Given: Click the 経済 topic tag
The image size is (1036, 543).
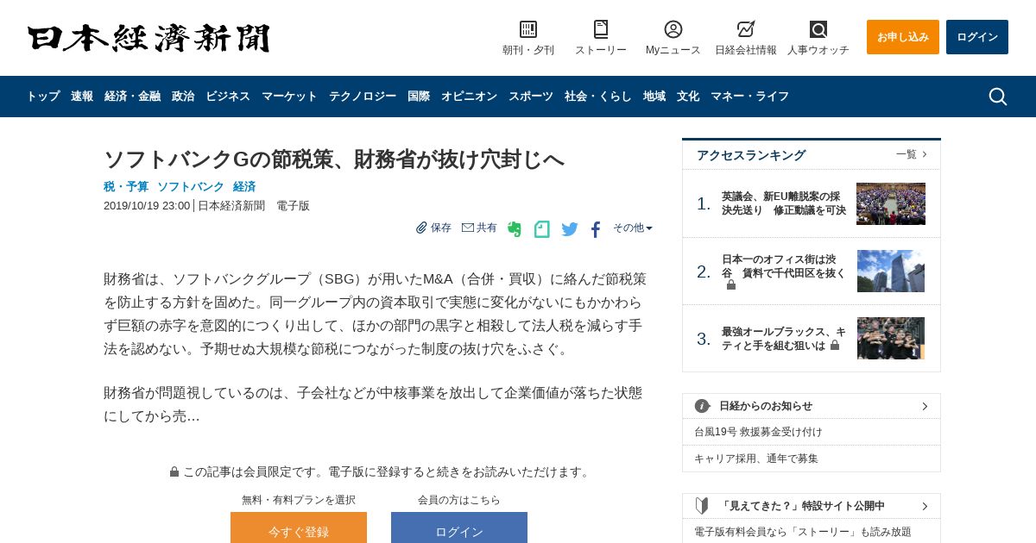Looking at the screenshot, I should tap(244, 186).
